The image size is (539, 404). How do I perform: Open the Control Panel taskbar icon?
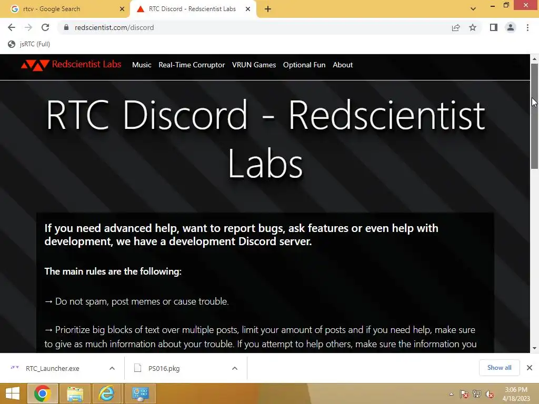coord(140,393)
